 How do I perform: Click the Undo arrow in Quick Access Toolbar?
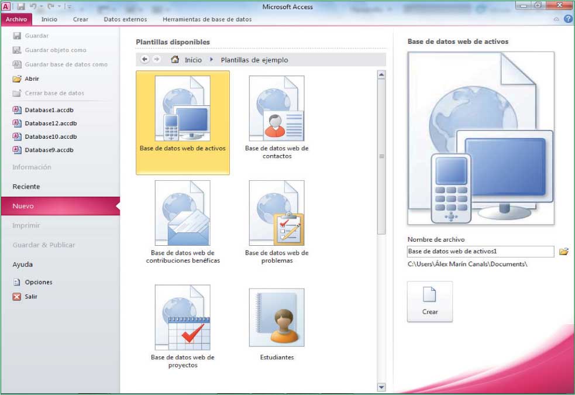pos(33,6)
